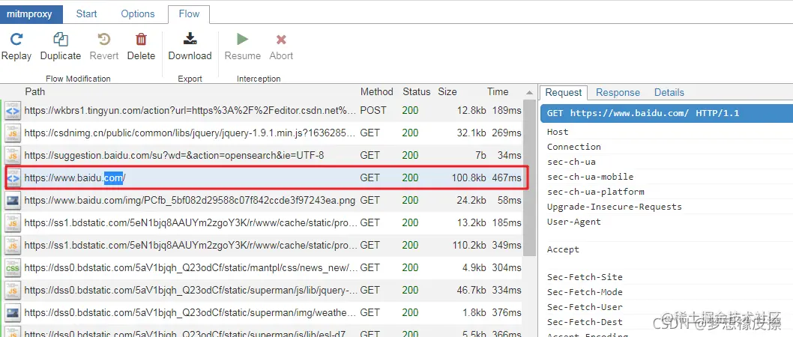
Task: Click the Sec-Fetch-Mode header name
Action: [585, 292]
